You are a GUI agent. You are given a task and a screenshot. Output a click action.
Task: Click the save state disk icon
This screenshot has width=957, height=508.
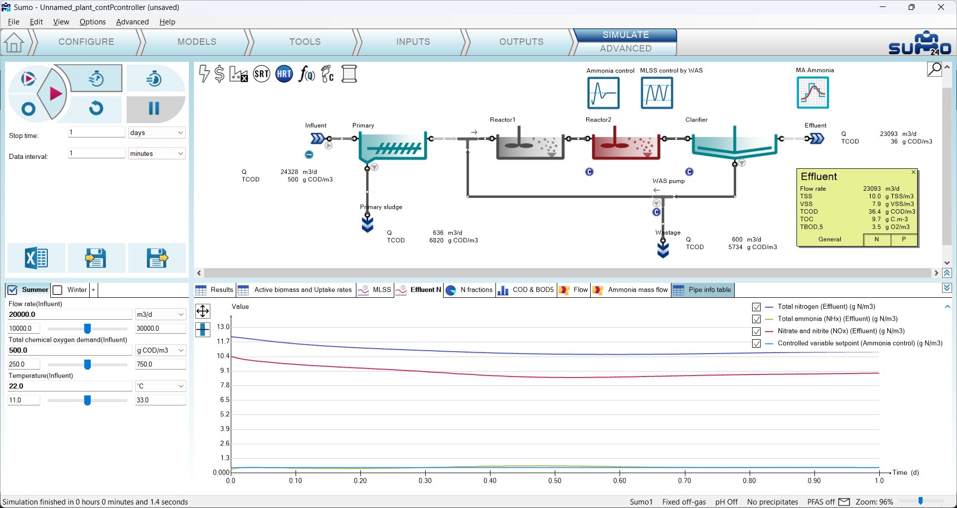157,258
